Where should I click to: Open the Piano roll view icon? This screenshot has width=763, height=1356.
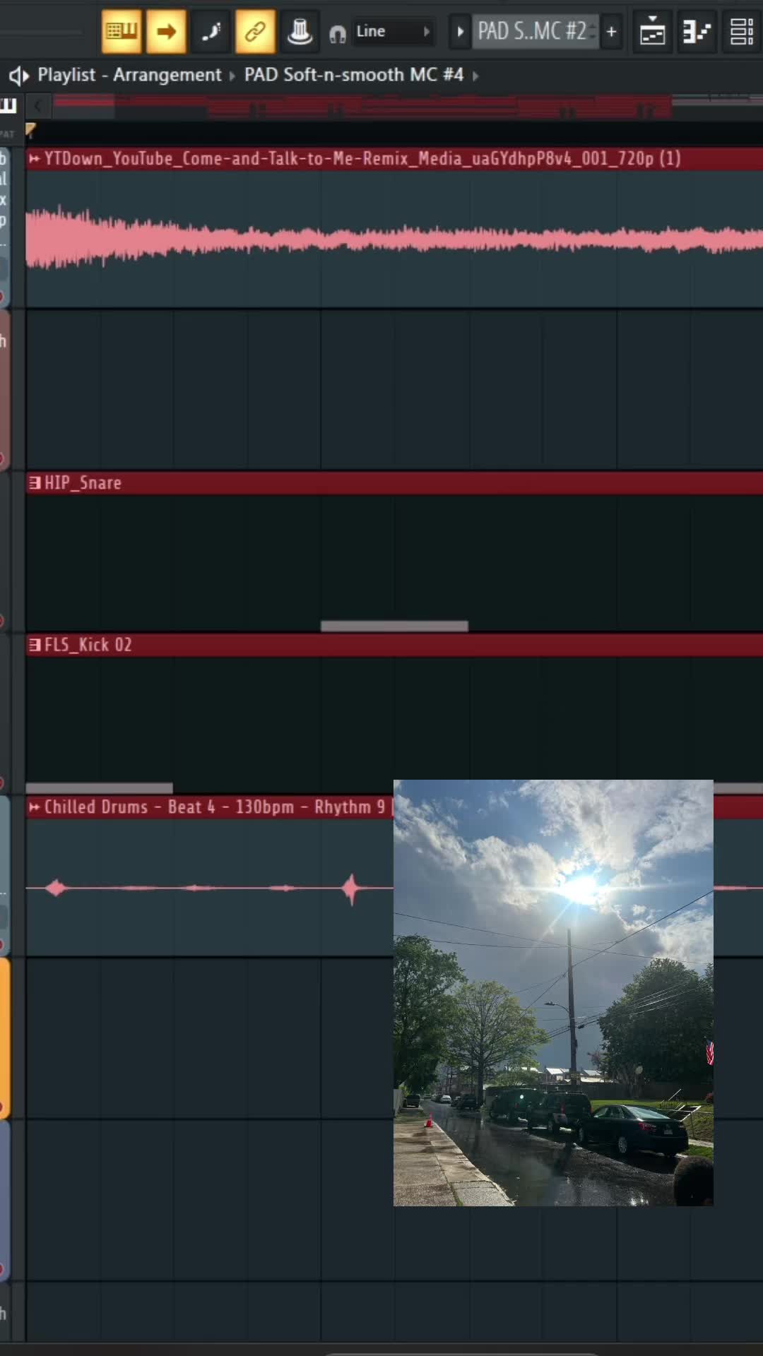697,31
